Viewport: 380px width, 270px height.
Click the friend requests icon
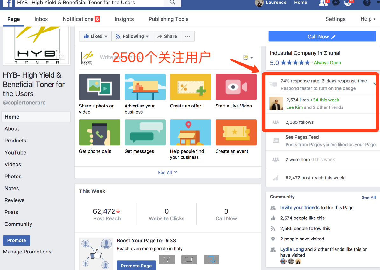(323, 3)
